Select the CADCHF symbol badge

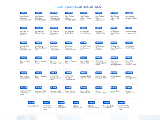tap(84, 73)
